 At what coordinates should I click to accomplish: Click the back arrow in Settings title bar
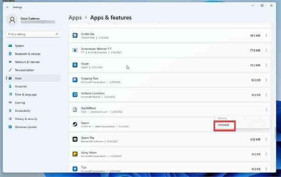[x=7, y=7]
